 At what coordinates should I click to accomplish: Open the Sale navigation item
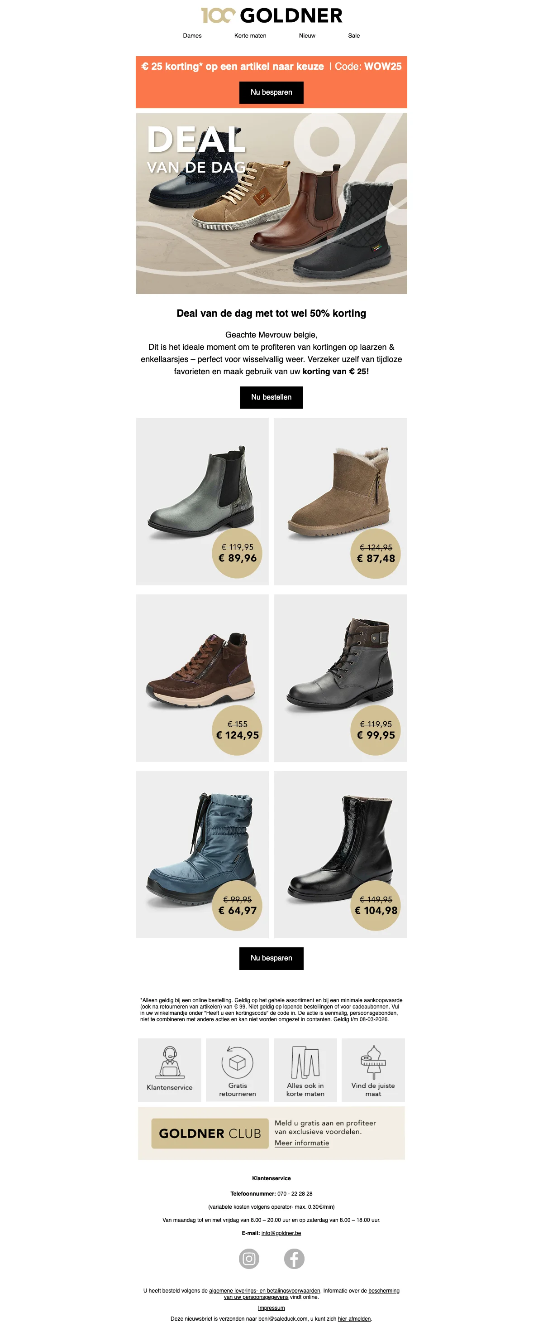point(354,35)
